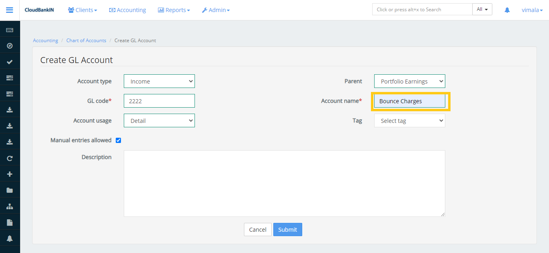Expand the Account usage dropdown
Screen dimensions: 549x253
click(x=159, y=121)
